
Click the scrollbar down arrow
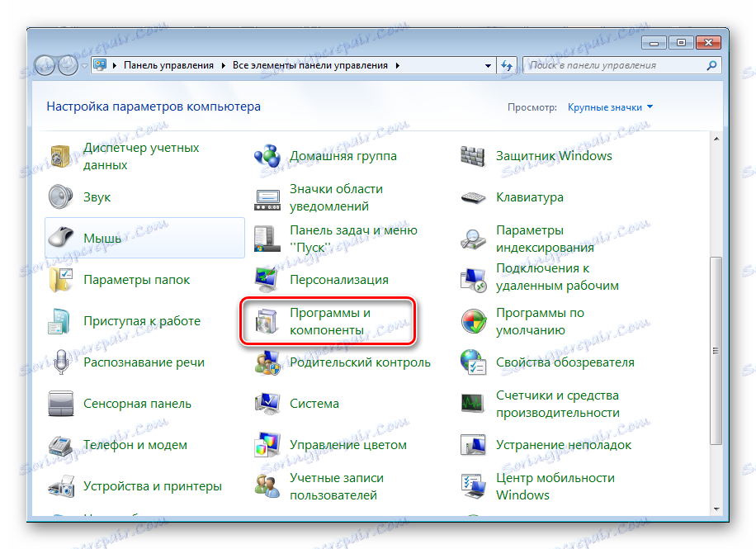716,509
